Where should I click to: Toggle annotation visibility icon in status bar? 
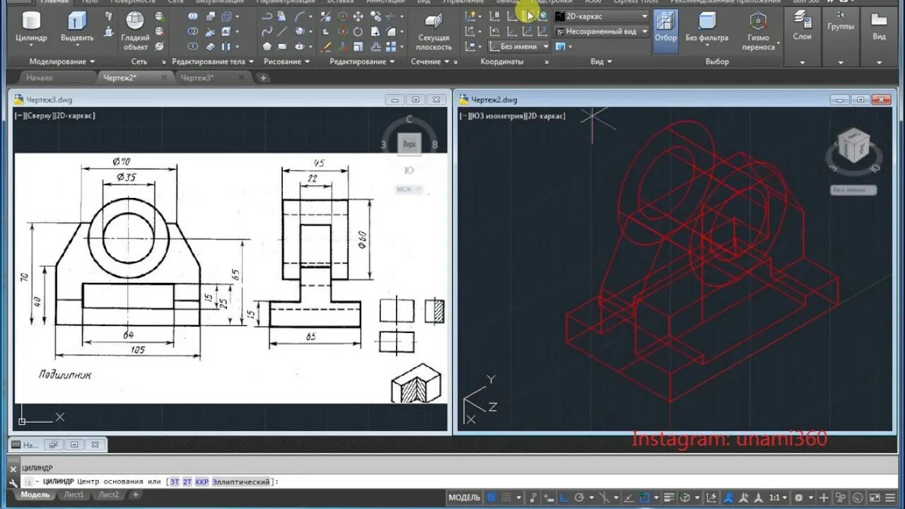(729, 498)
